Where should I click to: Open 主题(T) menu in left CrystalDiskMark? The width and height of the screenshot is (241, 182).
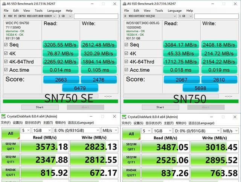click(48, 123)
